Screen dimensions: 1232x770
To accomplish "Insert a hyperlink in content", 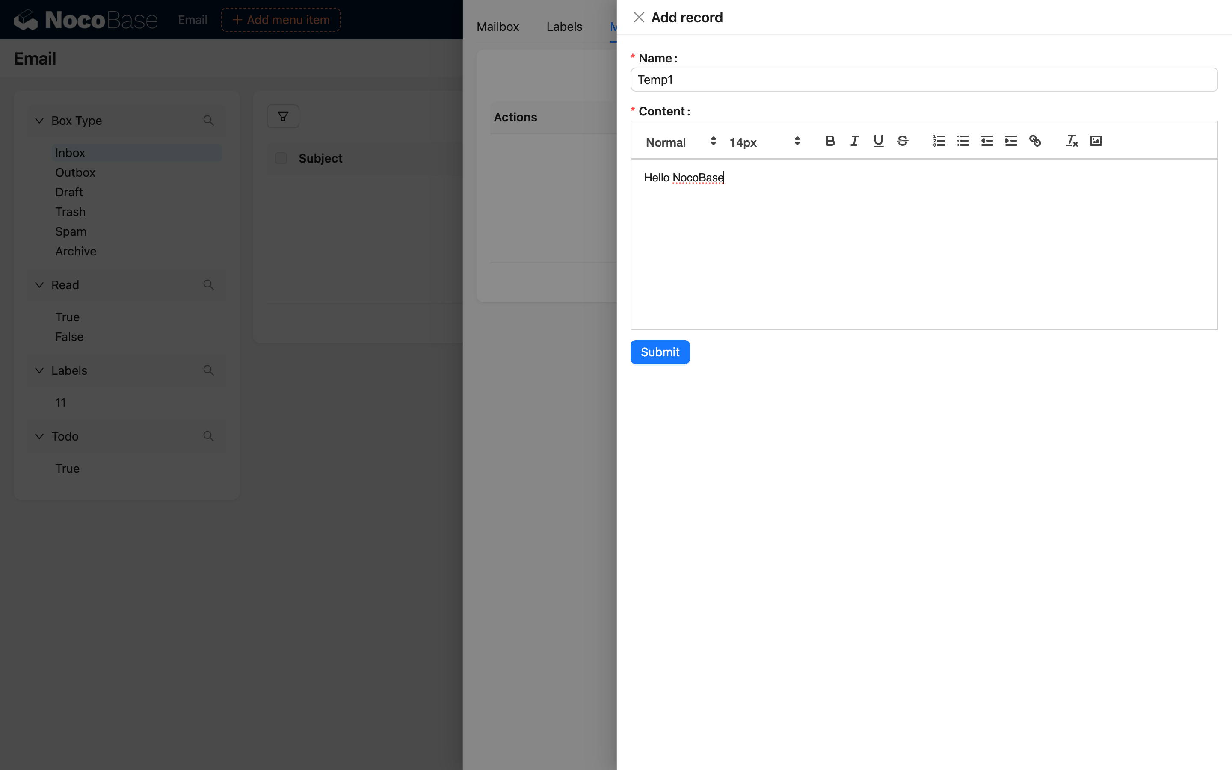I will point(1035,141).
